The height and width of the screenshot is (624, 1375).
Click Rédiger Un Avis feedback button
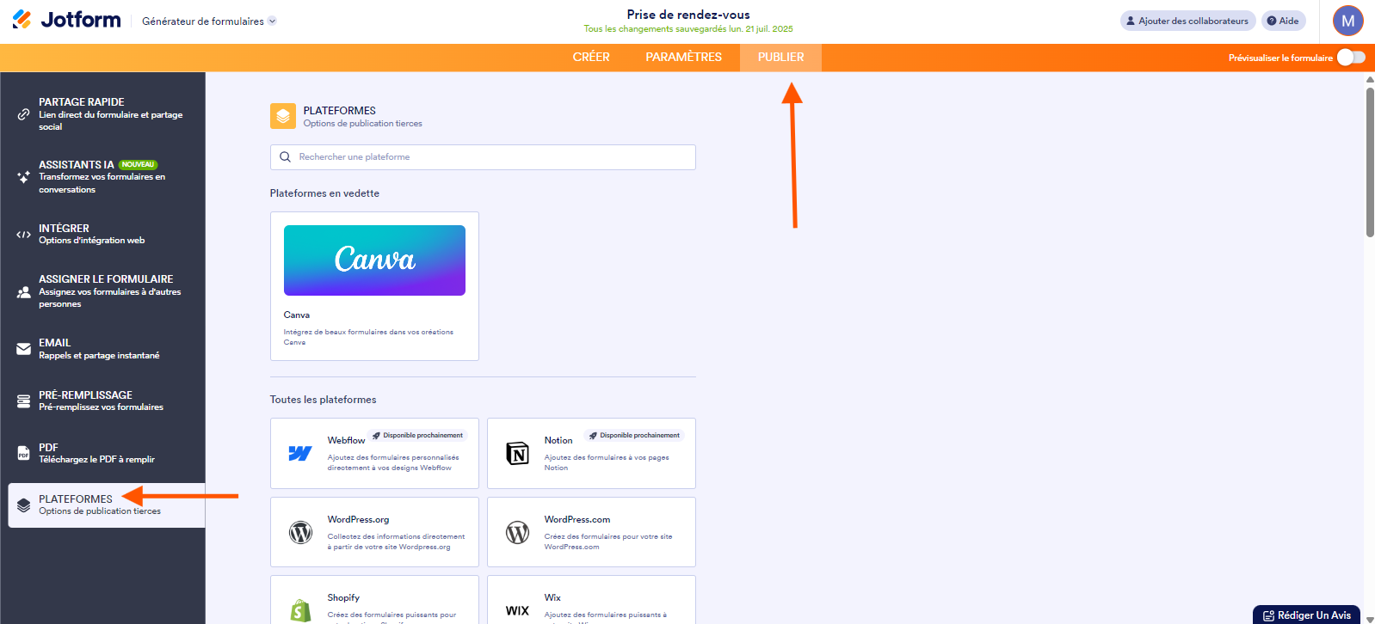point(1306,615)
